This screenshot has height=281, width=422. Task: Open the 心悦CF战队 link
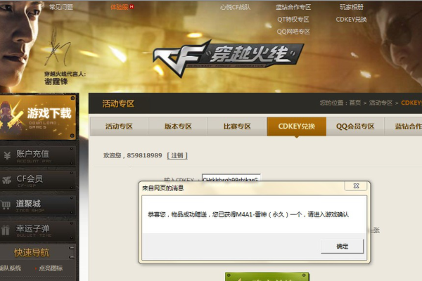pyautogui.click(x=236, y=7)
